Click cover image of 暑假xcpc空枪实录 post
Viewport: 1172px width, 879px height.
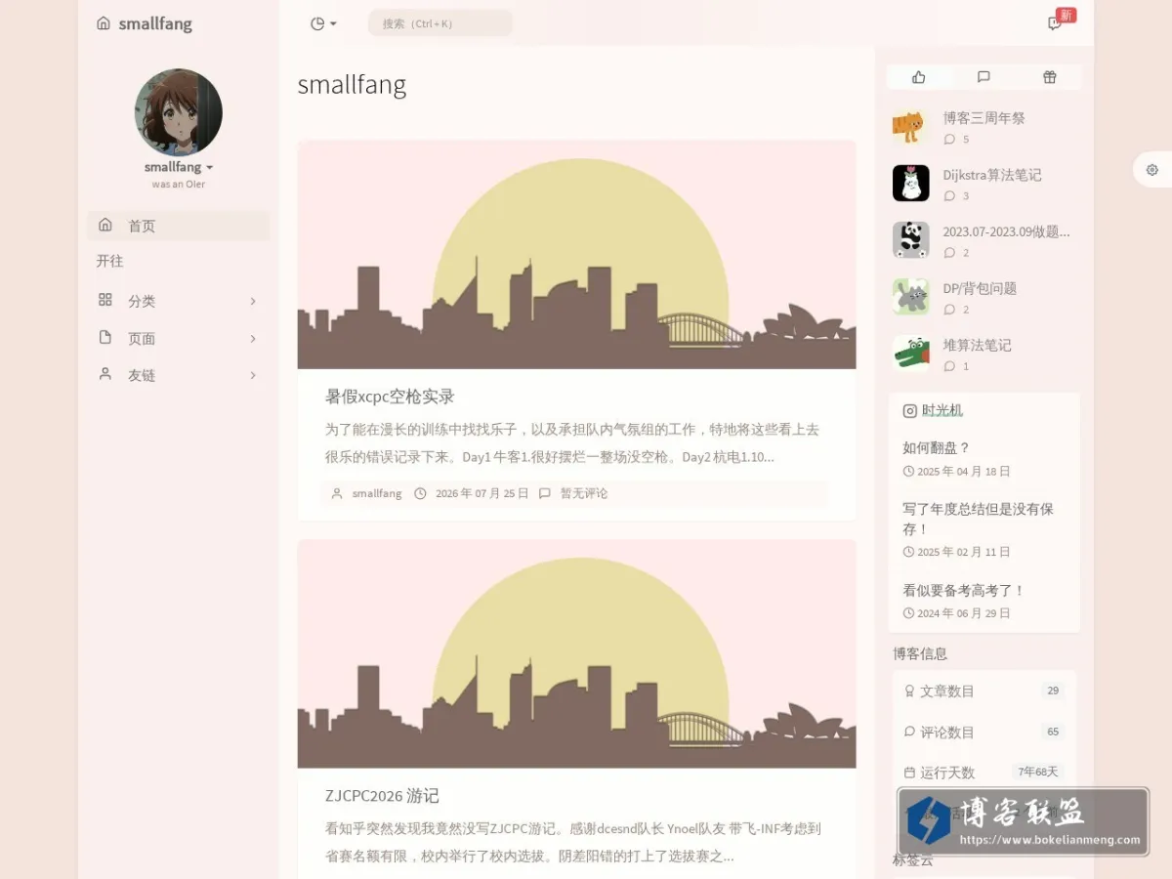tap(576, 255)
